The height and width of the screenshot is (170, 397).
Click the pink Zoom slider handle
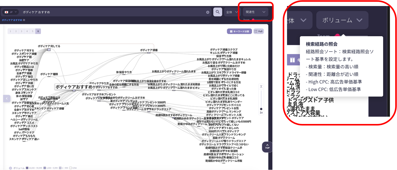pyautogui.click(x=253, y=19)
